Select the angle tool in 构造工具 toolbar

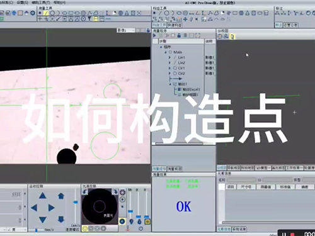pos(198,13)
